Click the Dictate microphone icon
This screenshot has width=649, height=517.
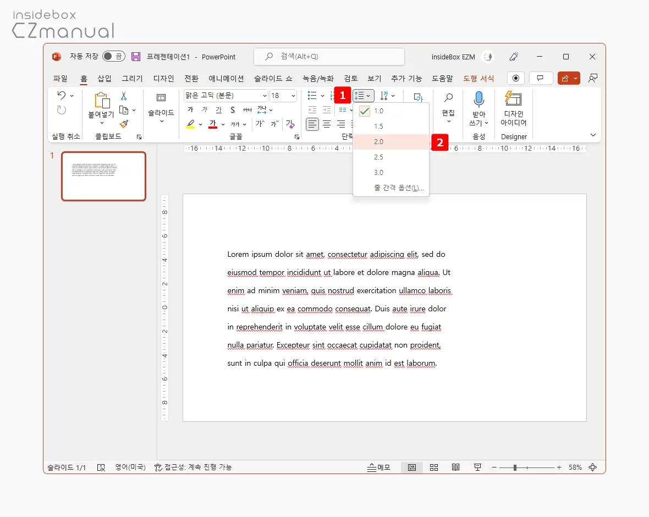[x=479, y=99]
